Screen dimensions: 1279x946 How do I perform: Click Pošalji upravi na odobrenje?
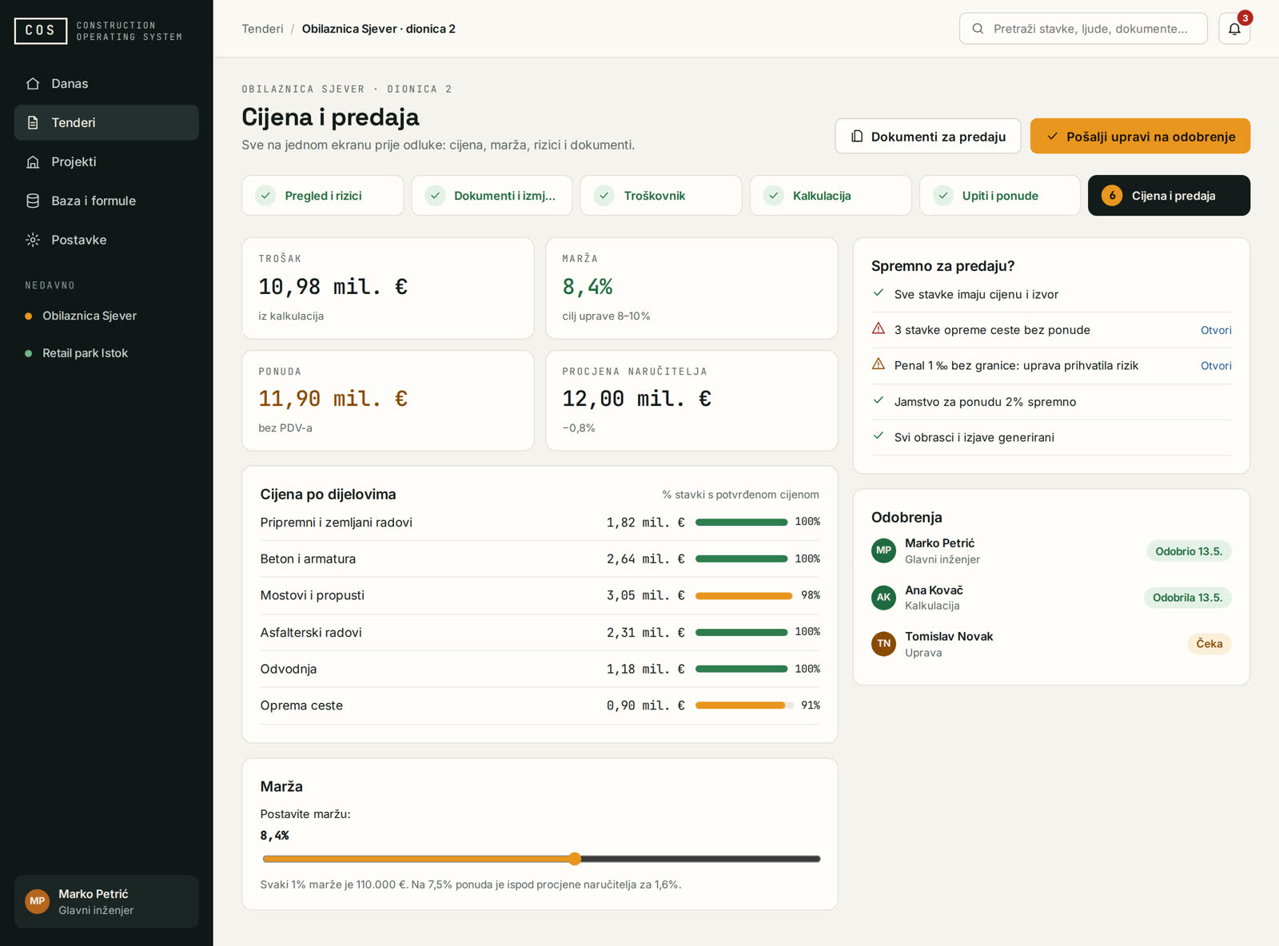(1140, 137)
